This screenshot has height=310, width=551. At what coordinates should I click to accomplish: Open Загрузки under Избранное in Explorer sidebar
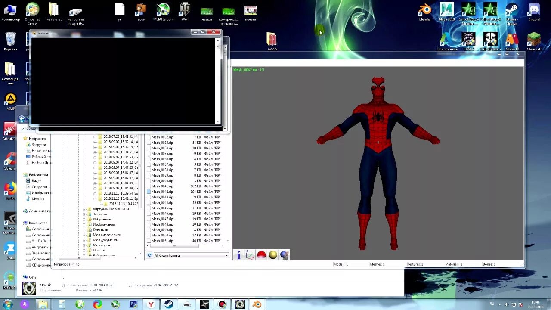click(x=39, y=145)
